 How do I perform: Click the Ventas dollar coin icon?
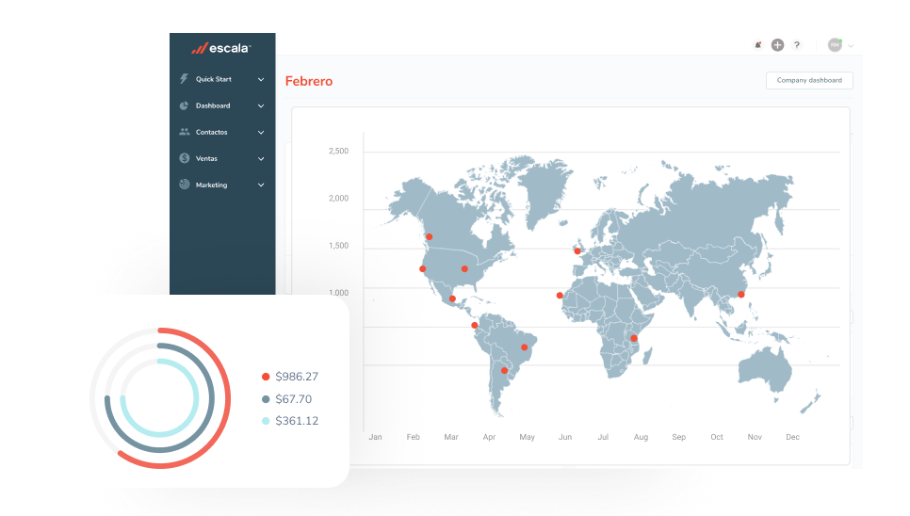click(x=185, y=157)
